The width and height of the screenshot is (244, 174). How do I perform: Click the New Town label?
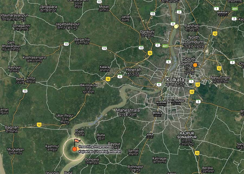(x=220, y=80)
